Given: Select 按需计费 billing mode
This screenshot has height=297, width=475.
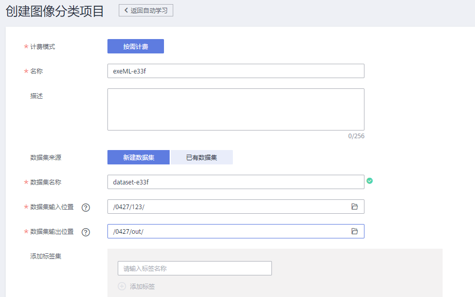Looking at the screenshot, I should point(136,46).
